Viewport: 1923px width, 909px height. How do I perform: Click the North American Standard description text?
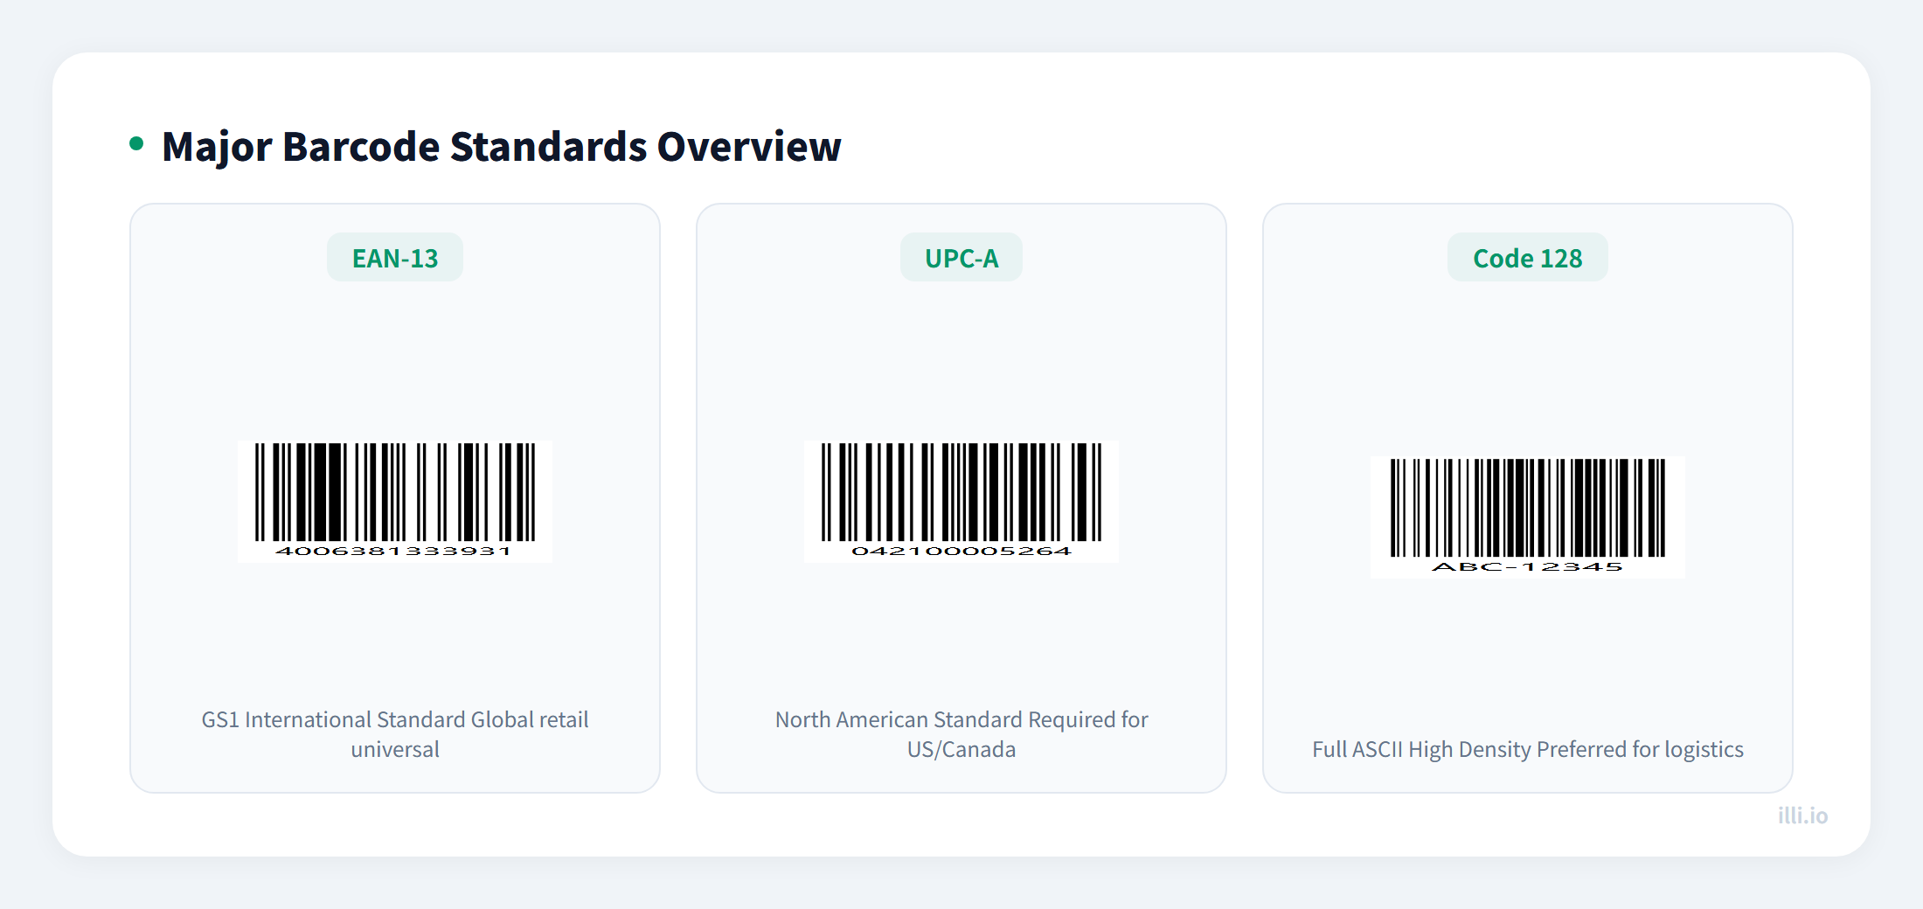click(x=961, y=733)
